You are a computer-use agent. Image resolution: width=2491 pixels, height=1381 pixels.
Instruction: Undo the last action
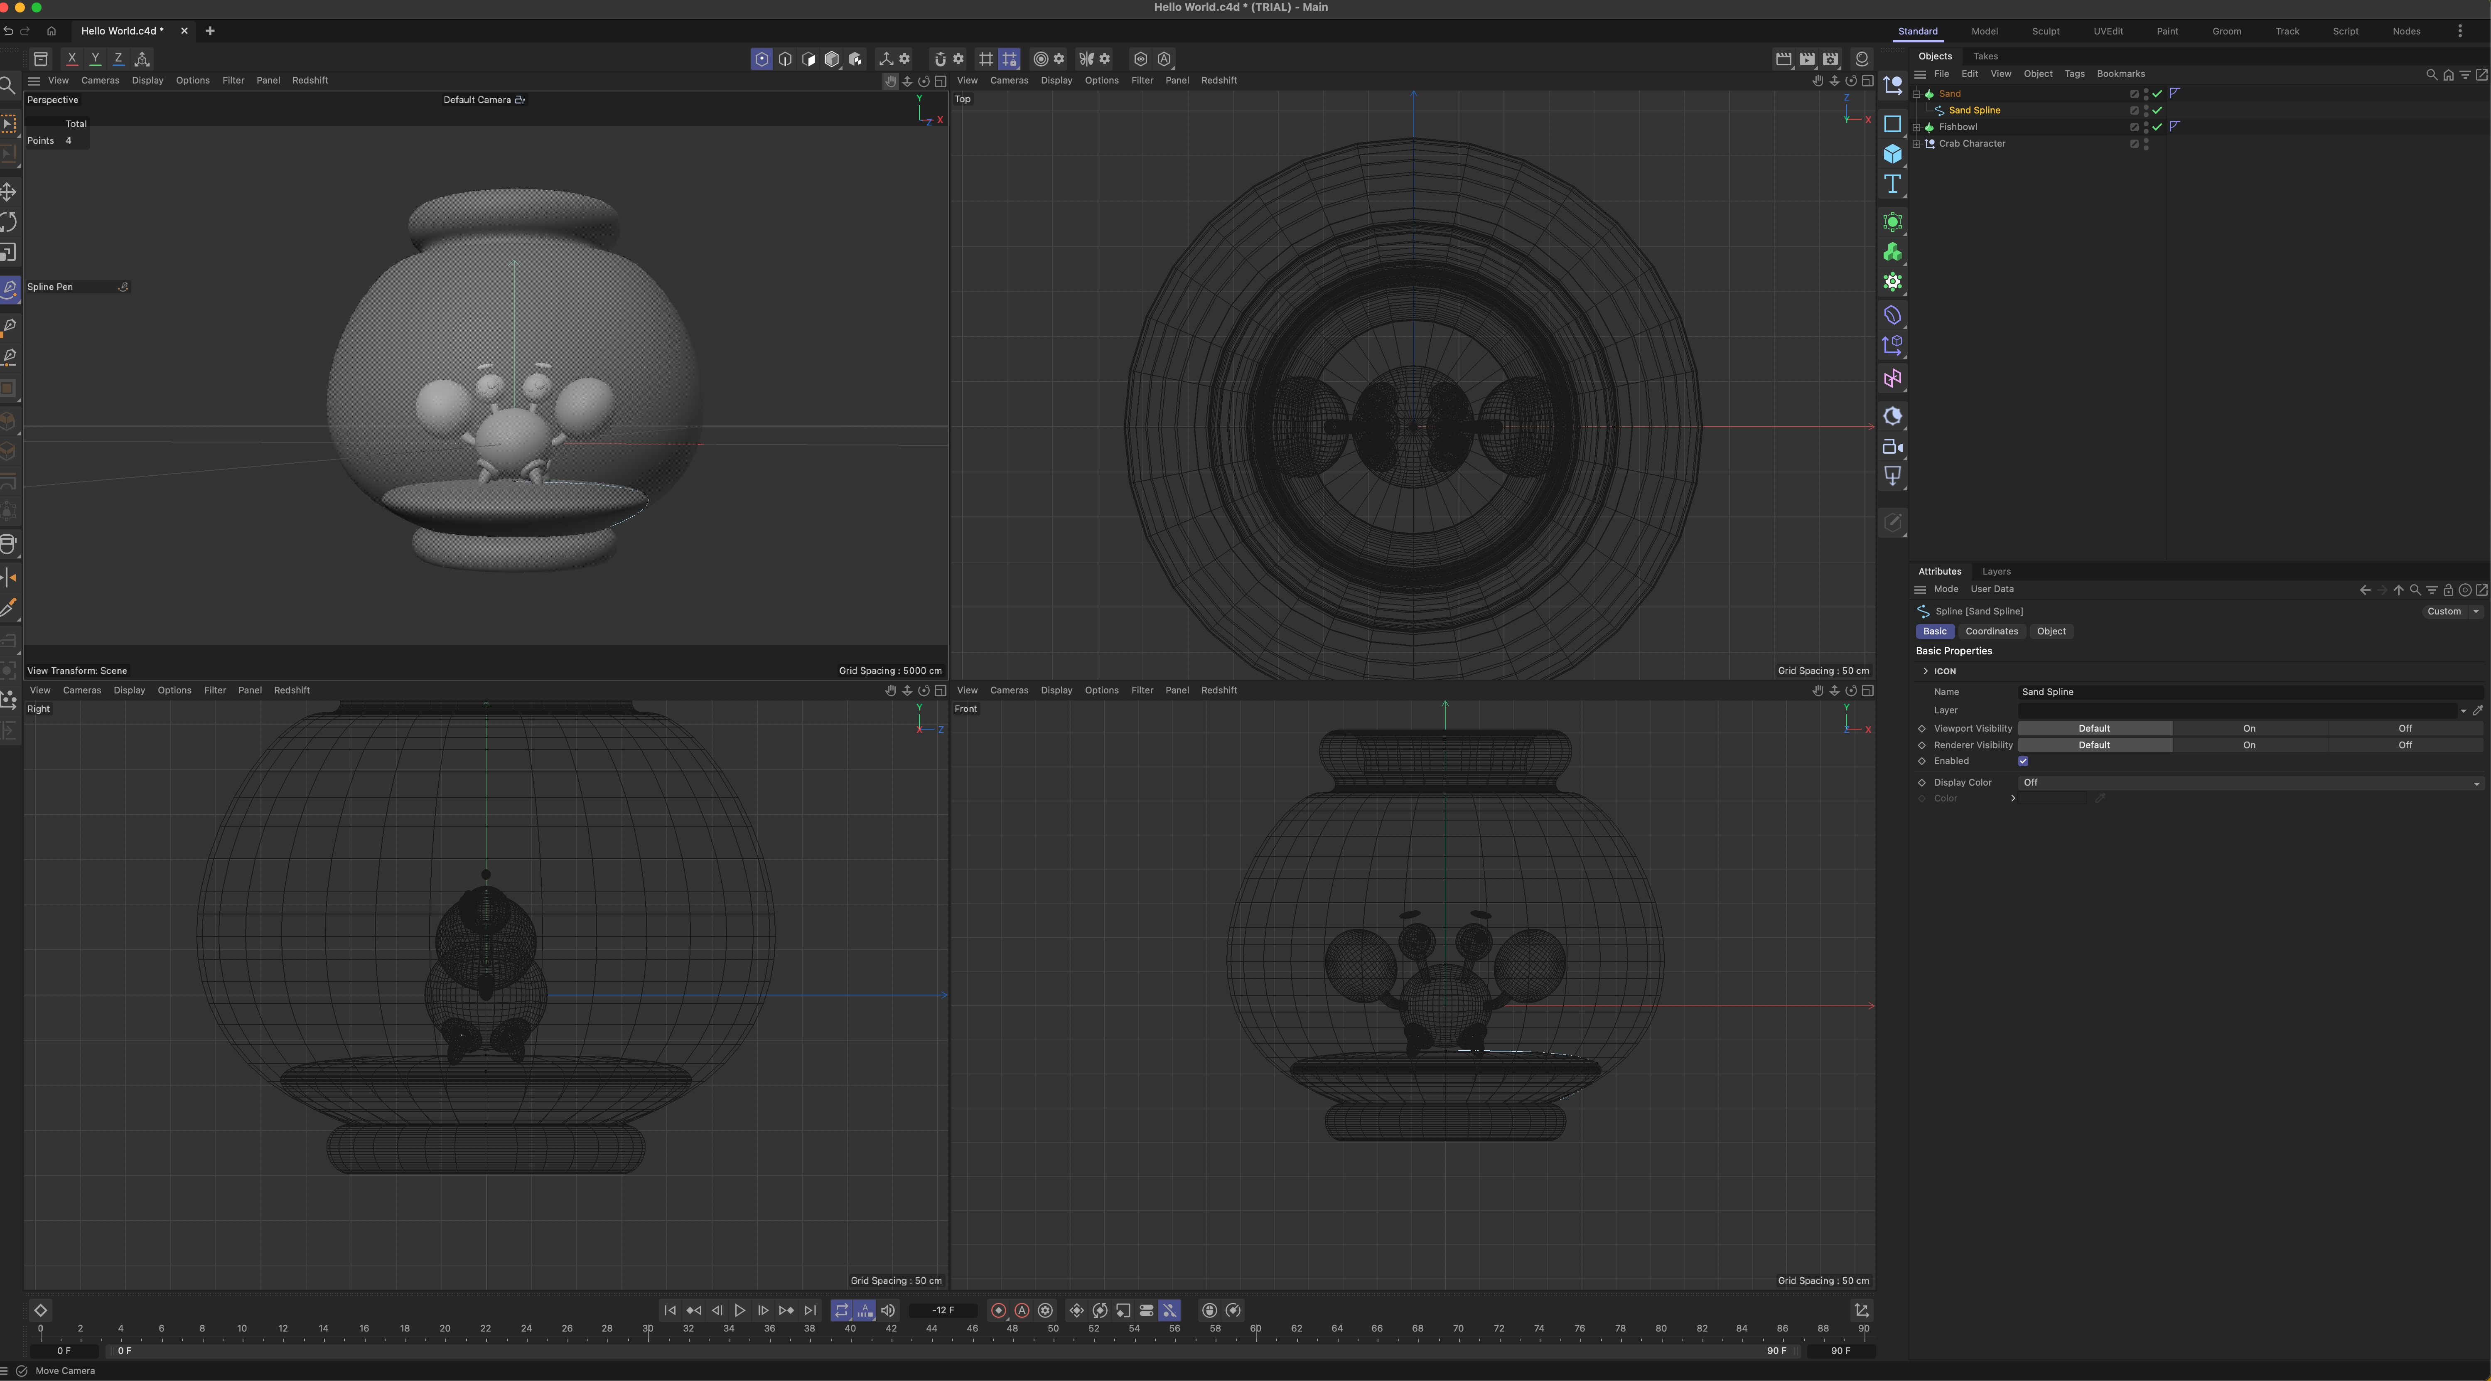[8, 31]
